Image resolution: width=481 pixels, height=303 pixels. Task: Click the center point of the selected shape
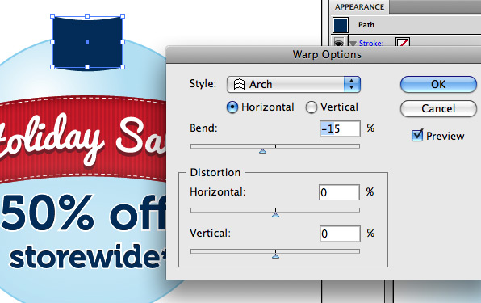[x=87, y=42]
